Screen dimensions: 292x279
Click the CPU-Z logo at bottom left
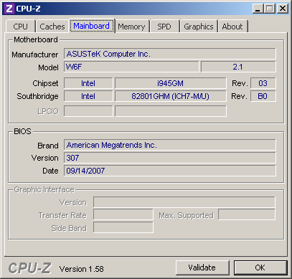[x=29, y=268]
